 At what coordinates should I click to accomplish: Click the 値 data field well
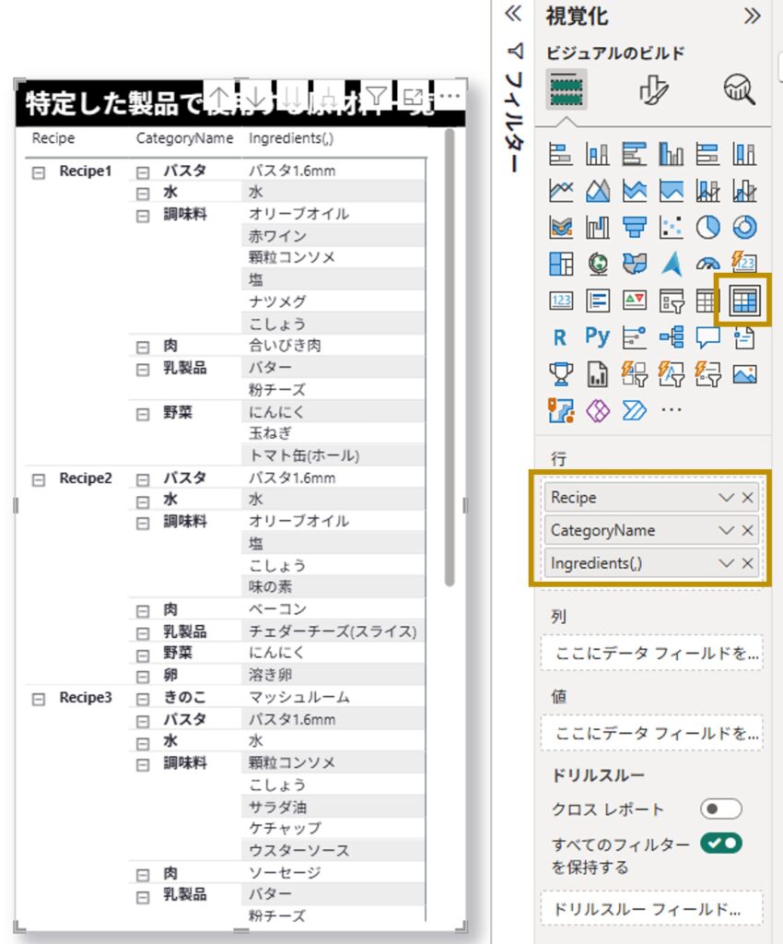tap(651, 734)
